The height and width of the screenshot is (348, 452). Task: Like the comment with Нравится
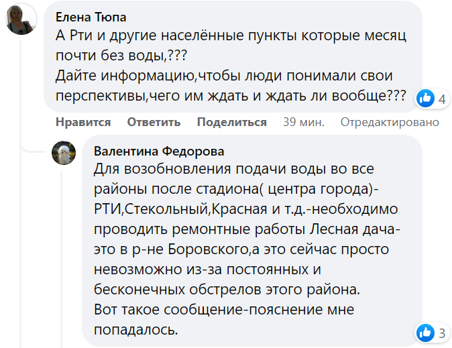83,122
